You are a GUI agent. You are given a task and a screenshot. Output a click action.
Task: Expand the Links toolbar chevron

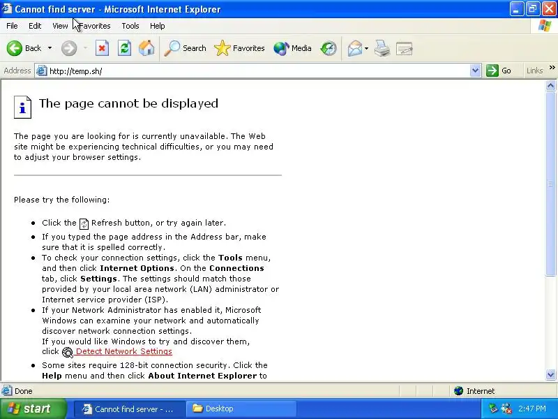(552, 67)
